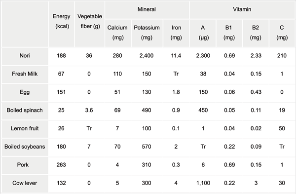Click Nori's potassium value 2,400

click(x=147, y=56)
